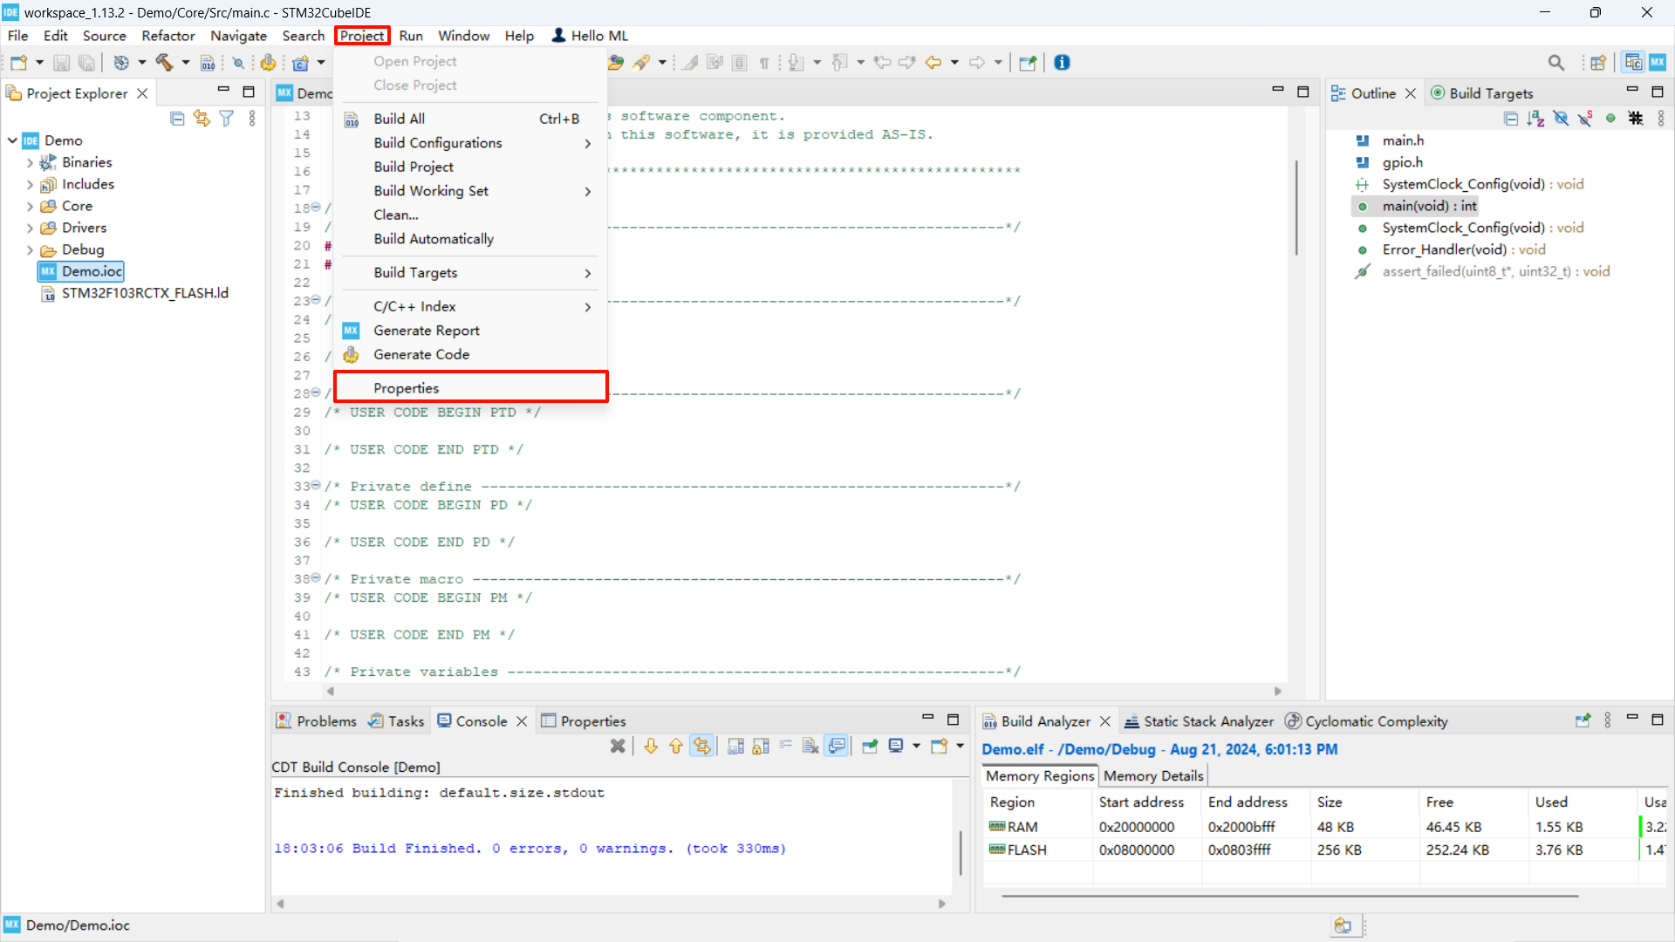
Task: Click Generate Report menu entry
Action: coord(471,331)
